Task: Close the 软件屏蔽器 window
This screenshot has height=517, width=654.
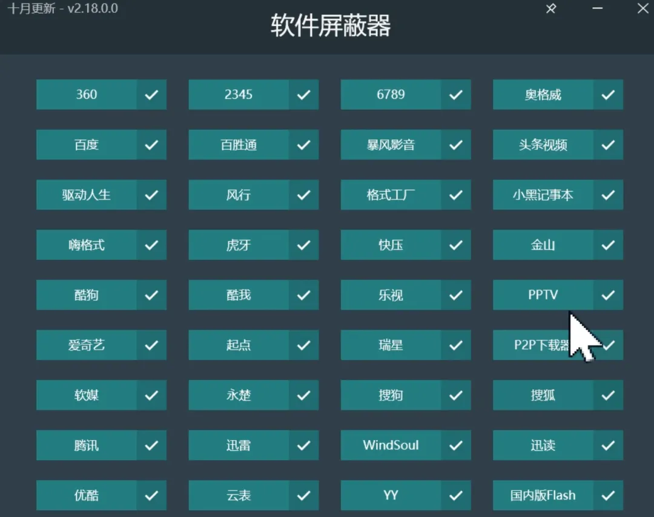Action: click(x=643, y=8)
